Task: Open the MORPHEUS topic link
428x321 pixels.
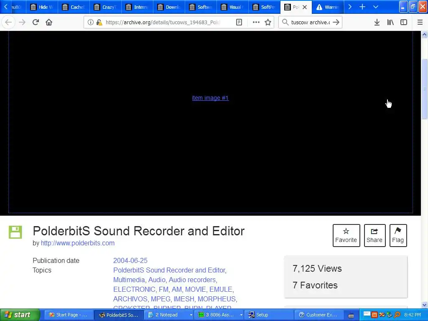Action: 217,299
